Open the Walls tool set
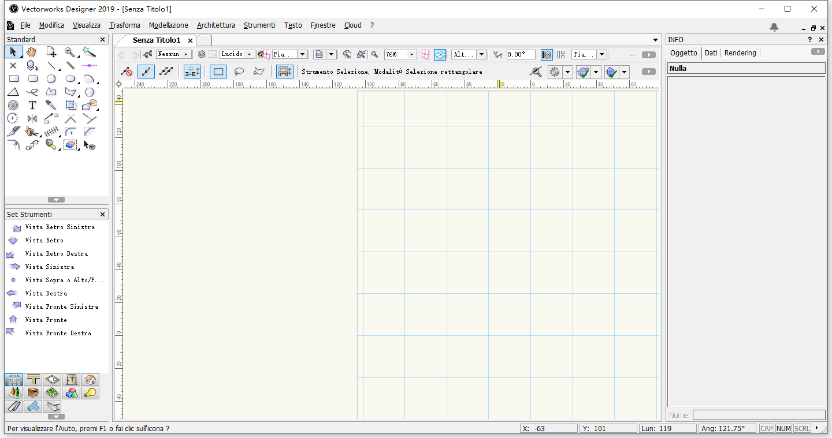The image size is (832, 438). coord(34,380)
